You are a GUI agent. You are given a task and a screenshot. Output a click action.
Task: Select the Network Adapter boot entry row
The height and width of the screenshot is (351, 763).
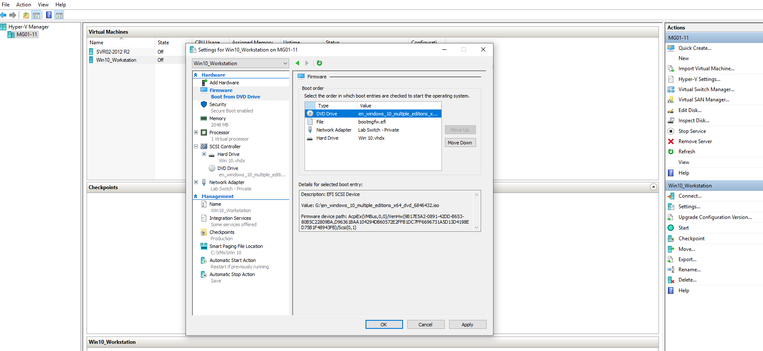[373, 130]
